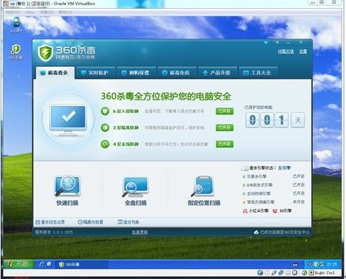The image size is (346, 279).
Task: Click the 检查更新 link
Action: pos(139,232)
